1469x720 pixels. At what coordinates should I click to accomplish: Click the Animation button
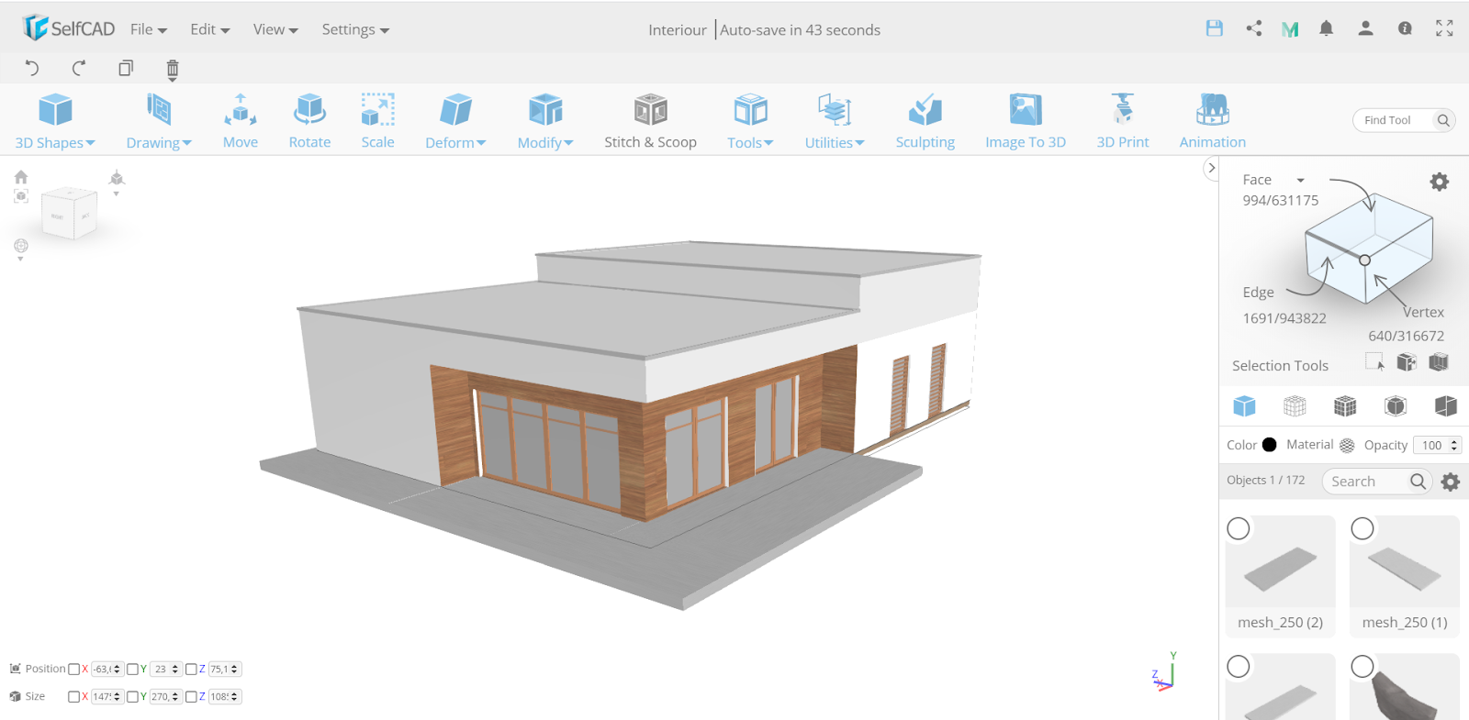coord(1212,121)
